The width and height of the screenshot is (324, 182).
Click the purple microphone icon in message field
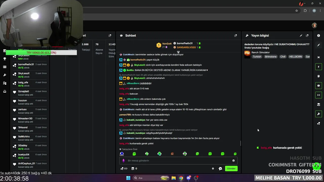pyautogui.click(x=124, y=161)
